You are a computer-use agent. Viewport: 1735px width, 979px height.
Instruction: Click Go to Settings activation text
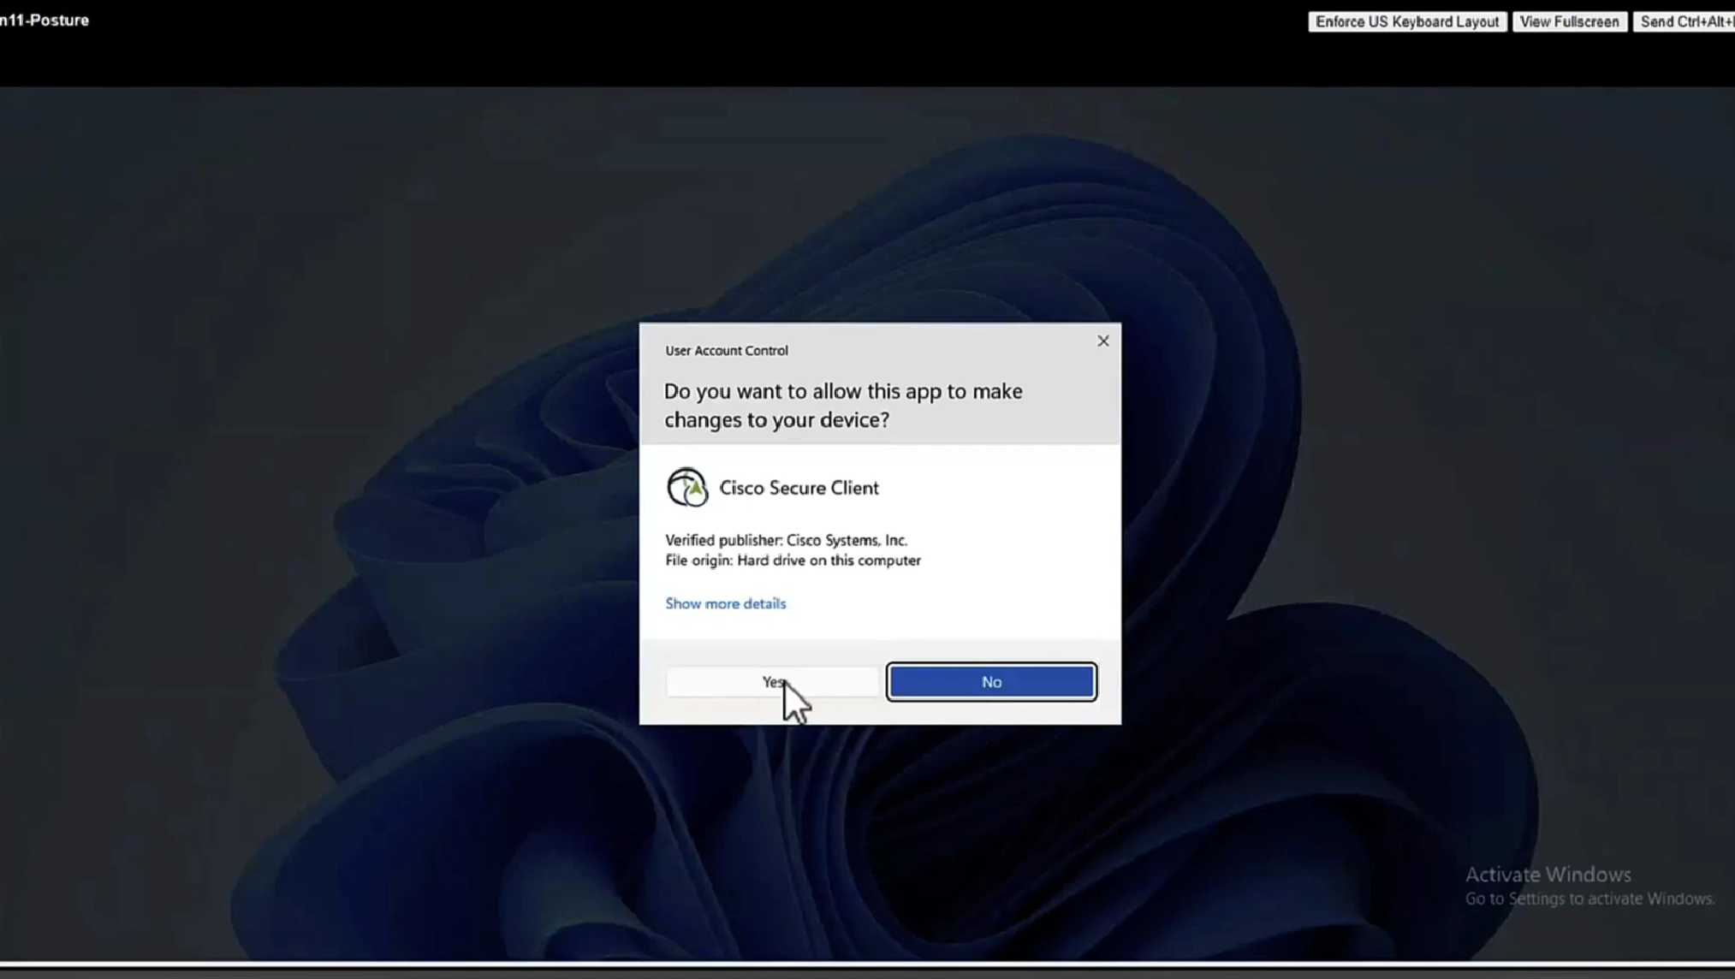click(x=1589, y=899)
